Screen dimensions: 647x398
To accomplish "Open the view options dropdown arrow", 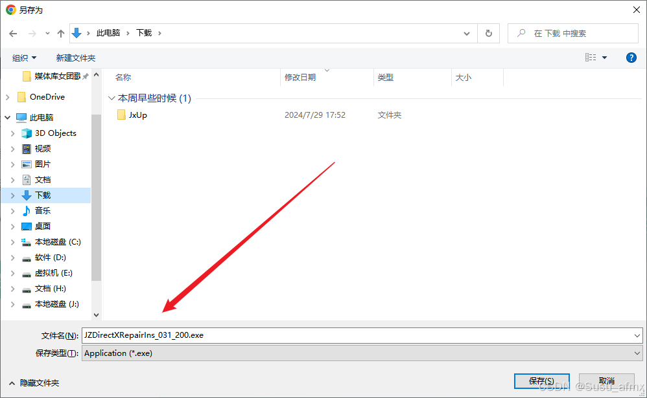I will pos(604,58).
